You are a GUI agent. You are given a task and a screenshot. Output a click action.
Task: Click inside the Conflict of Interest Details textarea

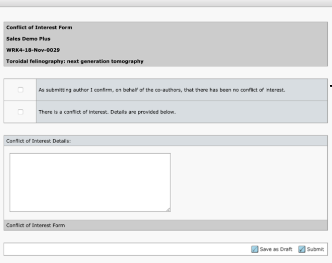[x=90, y=182]
